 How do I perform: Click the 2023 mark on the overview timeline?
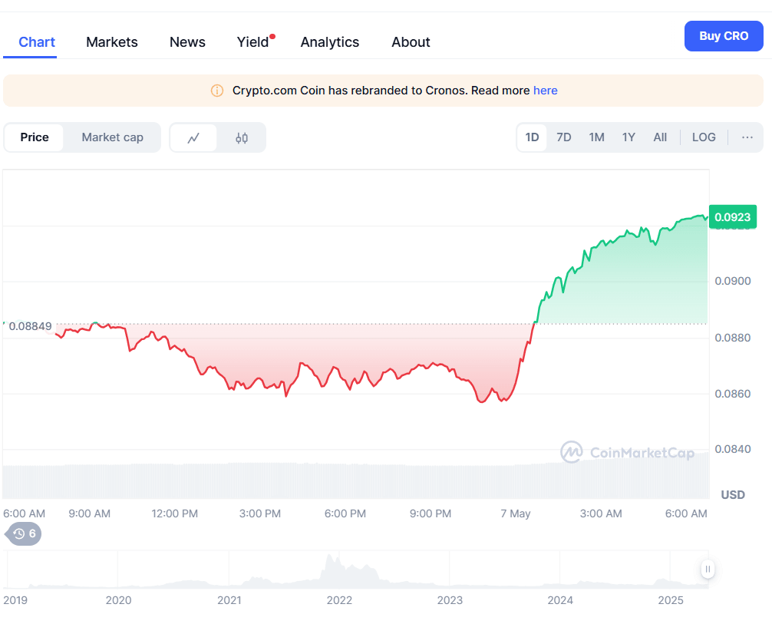click(x=450, y=600)
